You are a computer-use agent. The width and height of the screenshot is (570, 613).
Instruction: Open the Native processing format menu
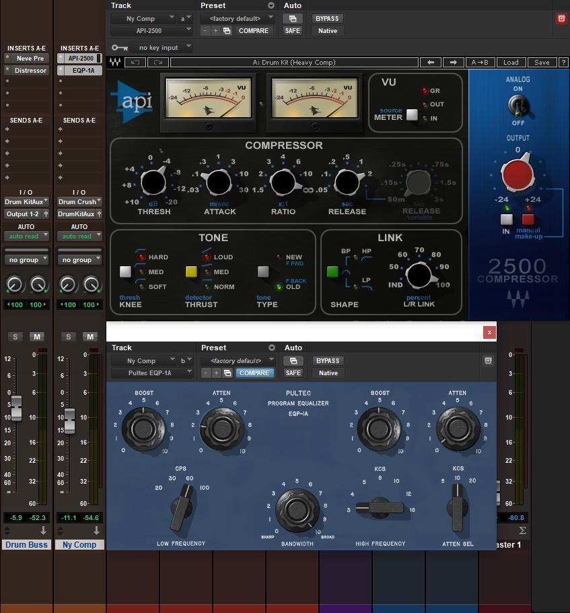(328, 30)
